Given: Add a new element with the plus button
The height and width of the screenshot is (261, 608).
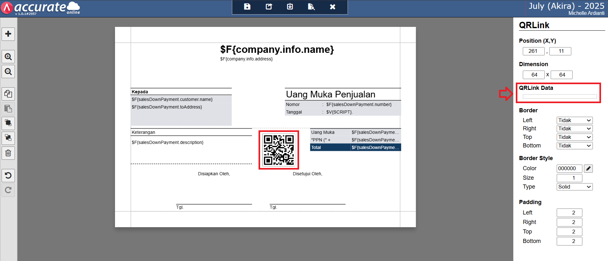Looking at the screenshot, I should 8,34.
